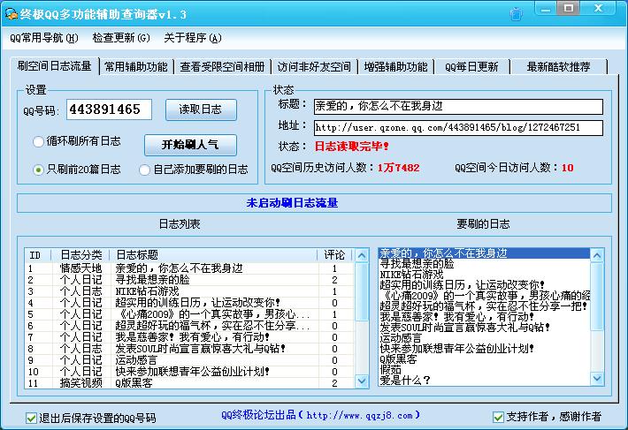Click down arrow of 要刷的日志 scrollbar

(597, 378)
